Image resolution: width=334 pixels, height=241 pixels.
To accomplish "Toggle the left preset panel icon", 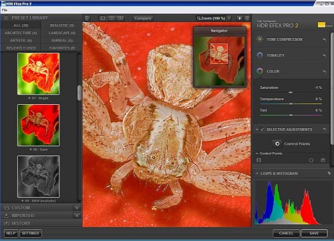I will pyautogui.click(x=88, y=18).
